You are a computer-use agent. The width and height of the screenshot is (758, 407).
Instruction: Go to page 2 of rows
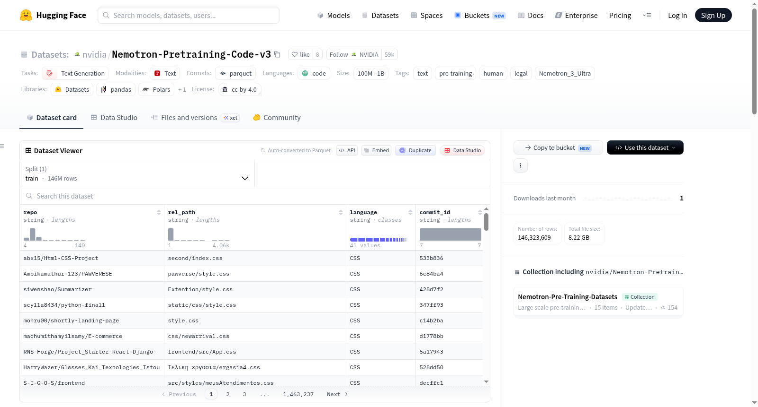tap(228, 394)
